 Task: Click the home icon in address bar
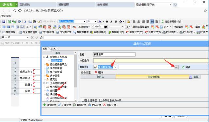[20, 10]
